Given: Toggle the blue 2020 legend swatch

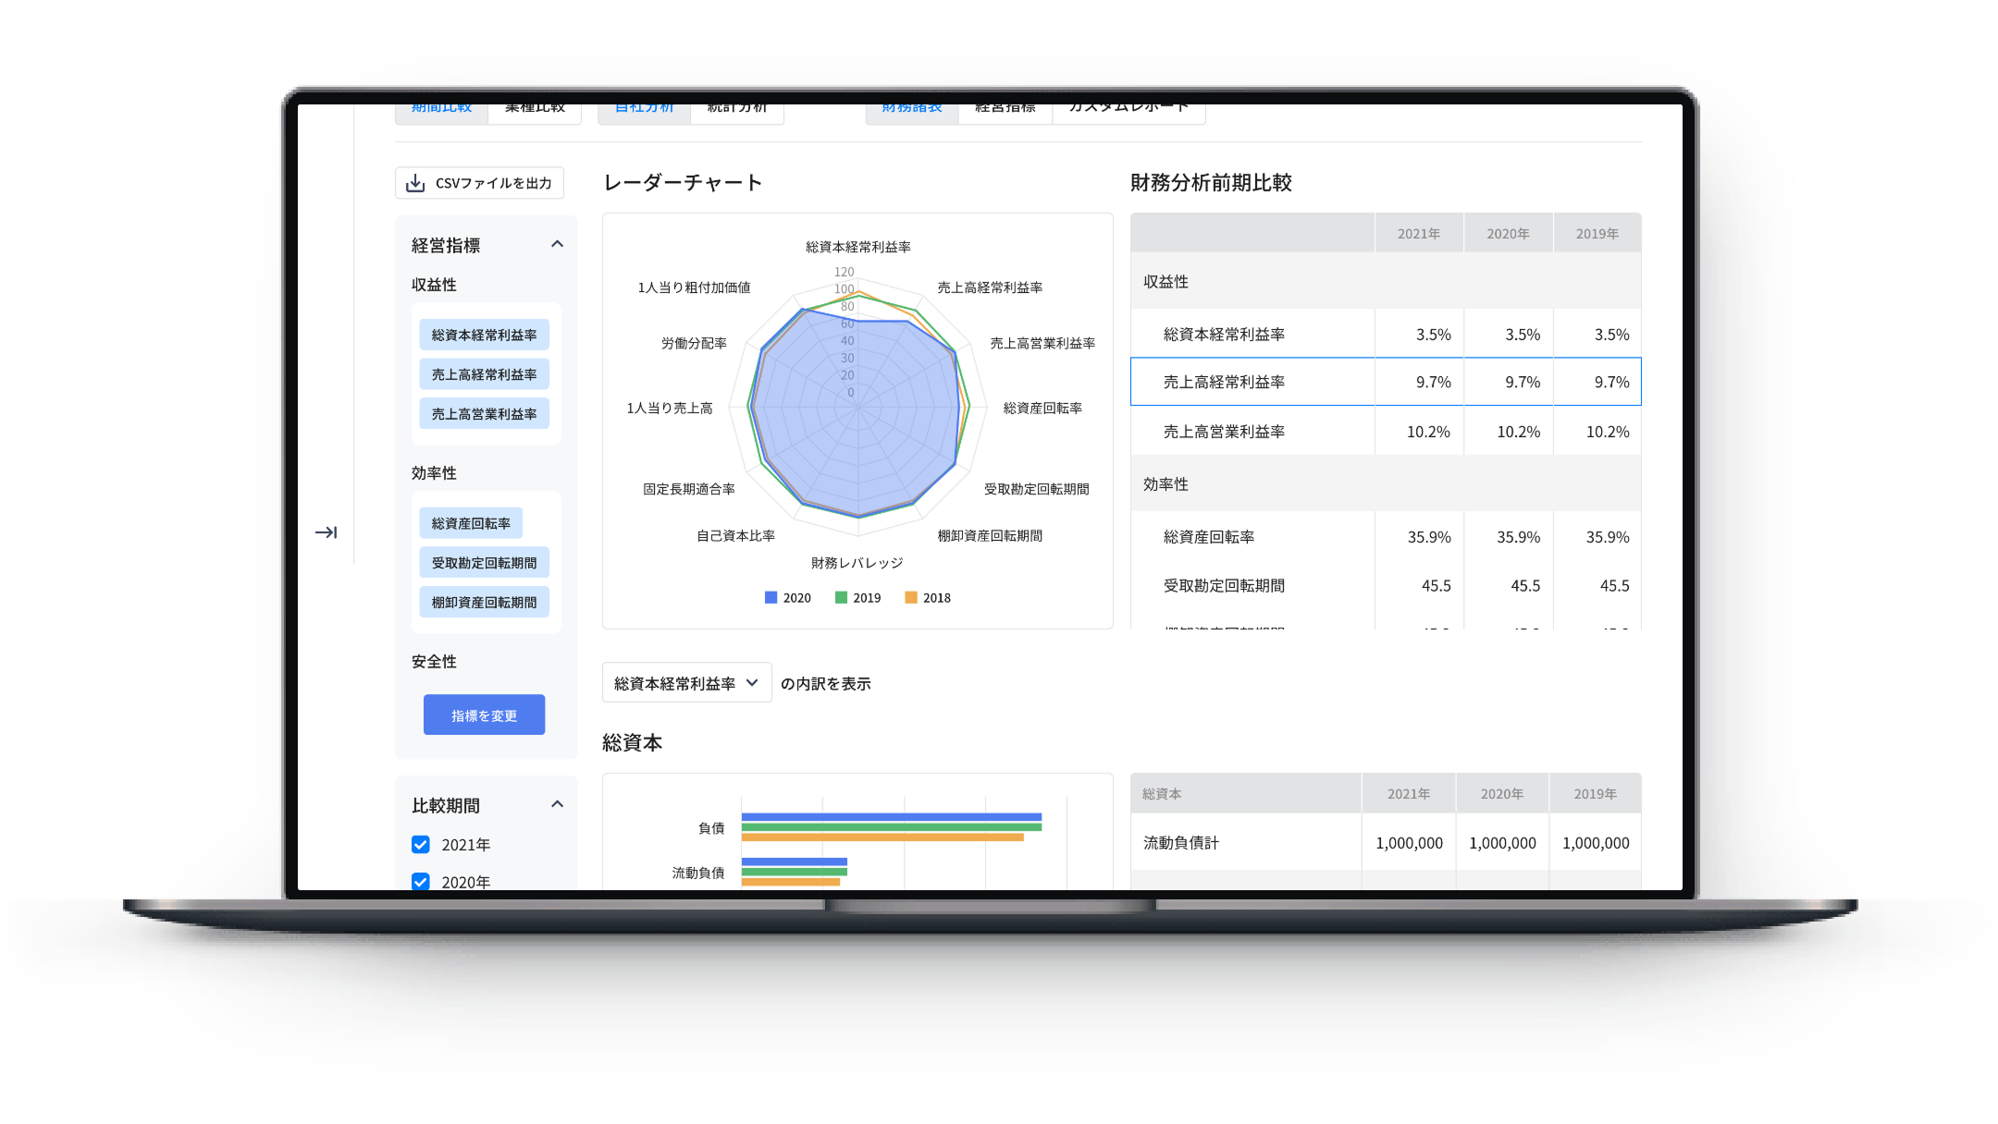Looking at the screenshot, I should tap(771, 598).
